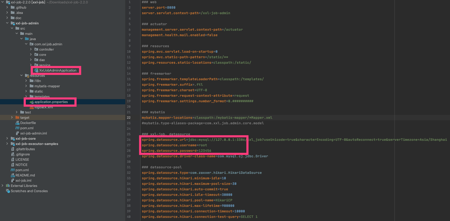Click the application.properties Spring config icon
Image resolution: width=450 pixels, height=221 pixels.
click(32, 102)
